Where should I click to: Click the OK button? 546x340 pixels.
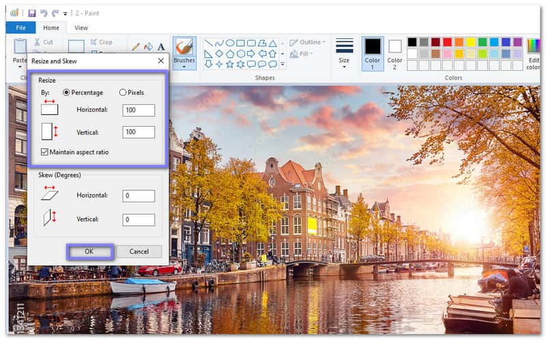[89, 251]
